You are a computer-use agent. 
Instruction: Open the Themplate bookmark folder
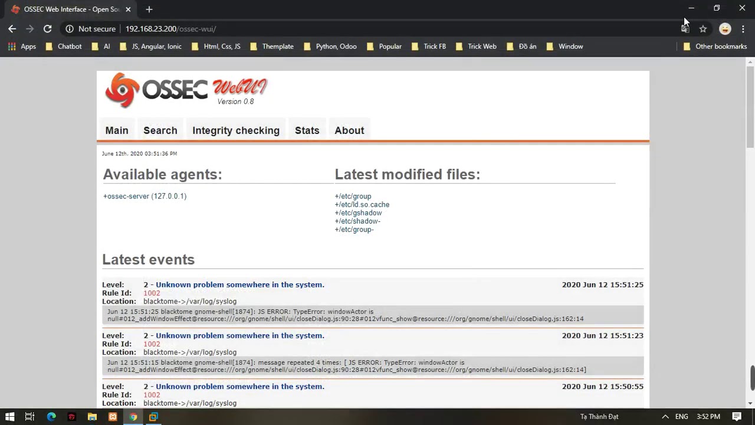pyautogui.click(x=272, y=46)
